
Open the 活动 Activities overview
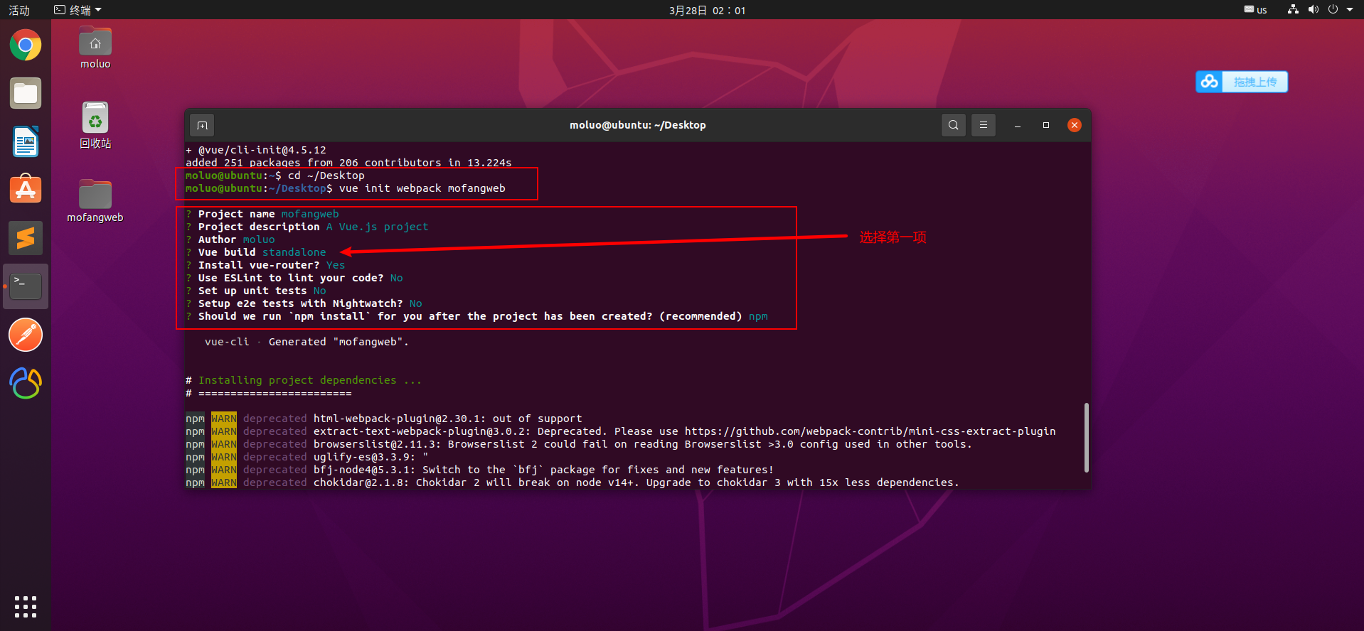(x=19, y=10)
